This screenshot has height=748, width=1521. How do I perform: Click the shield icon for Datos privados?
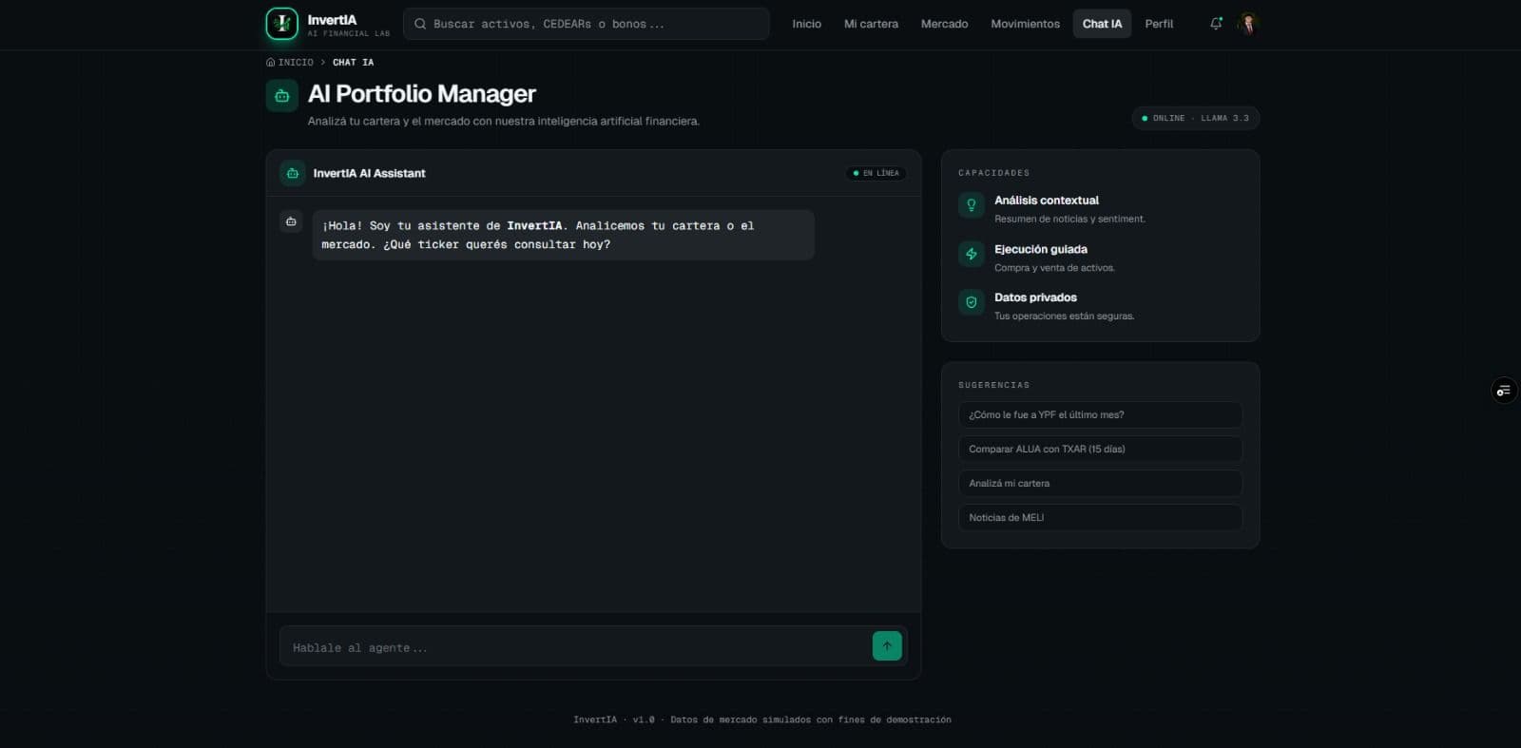(971, 302)
